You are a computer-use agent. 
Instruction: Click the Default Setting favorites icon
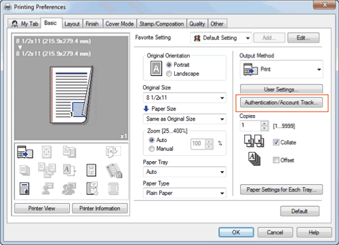coord(197,38)
